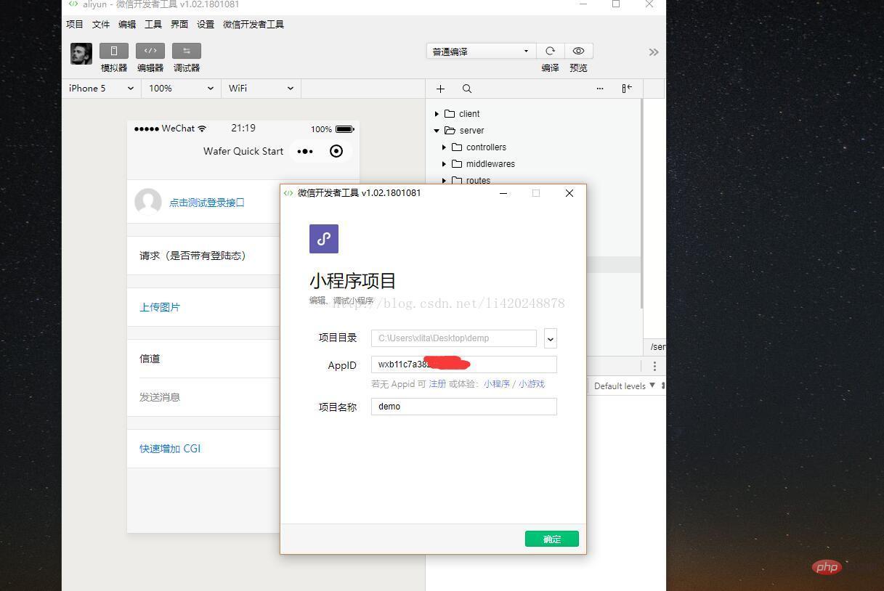Expand the toolbar overflow double-arrow icon

click(x=654, y=52)
